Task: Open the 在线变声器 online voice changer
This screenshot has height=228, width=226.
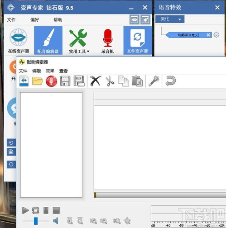Action: (19, 40)
